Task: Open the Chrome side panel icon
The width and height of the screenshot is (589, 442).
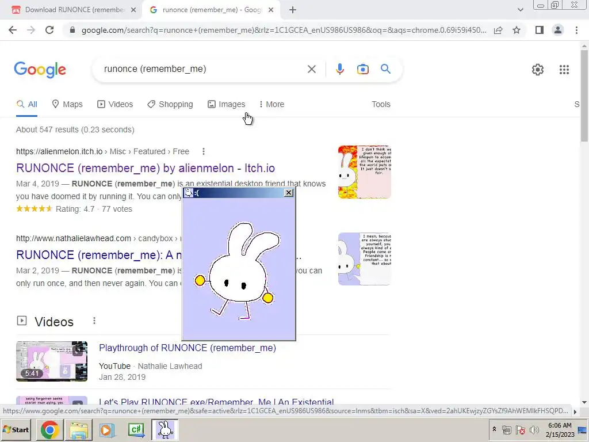Action: tap(540, 30)
